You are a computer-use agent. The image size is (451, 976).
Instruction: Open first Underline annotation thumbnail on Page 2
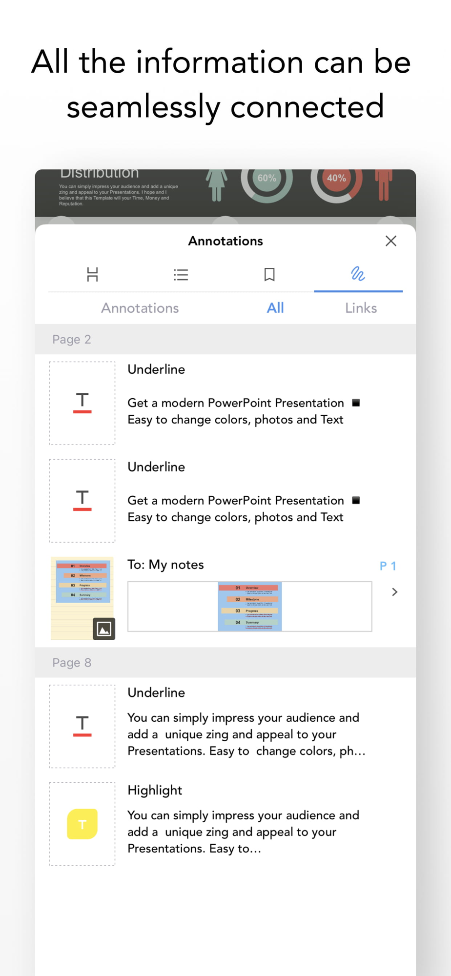coord(82,403)
